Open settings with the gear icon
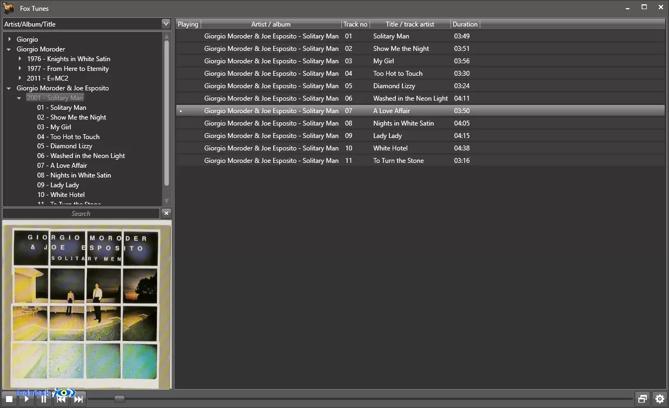 pyautogui.click(x=660, y=399)
